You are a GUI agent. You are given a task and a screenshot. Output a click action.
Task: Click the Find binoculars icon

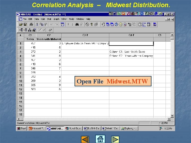(x=77, y=24)
